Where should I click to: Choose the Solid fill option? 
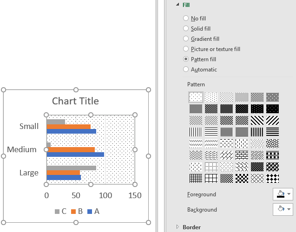point(186,28)
